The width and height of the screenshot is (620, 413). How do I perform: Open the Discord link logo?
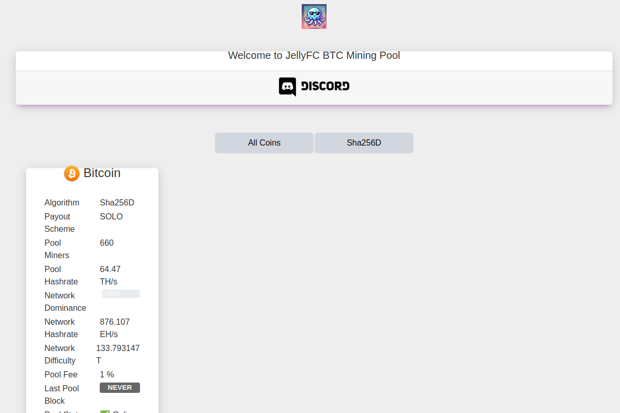[314, 87]
